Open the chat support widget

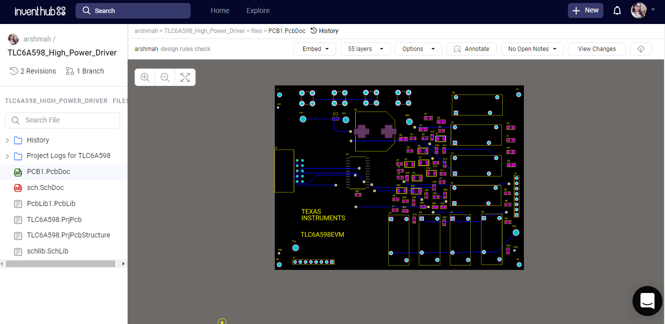click(647, 301)
